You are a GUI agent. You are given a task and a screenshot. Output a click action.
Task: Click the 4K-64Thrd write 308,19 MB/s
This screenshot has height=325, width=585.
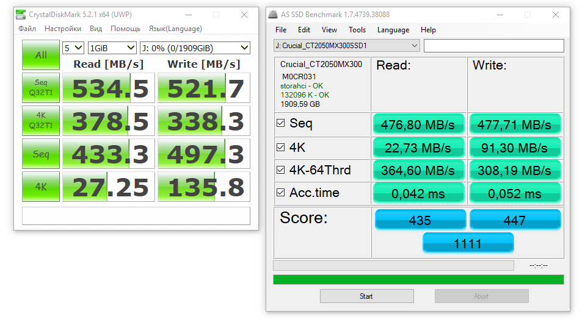pos(515,170)
